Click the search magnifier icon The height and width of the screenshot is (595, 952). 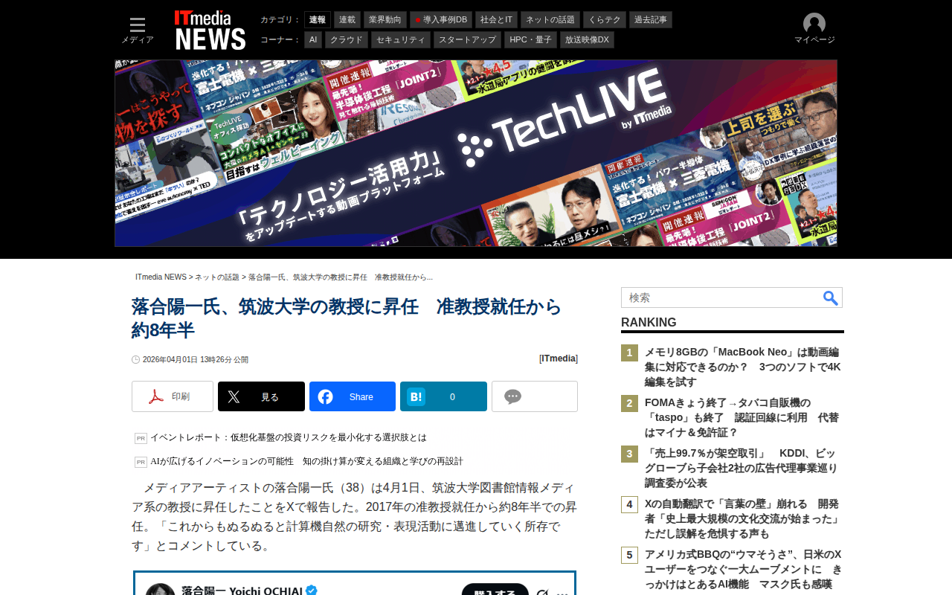click(x=831, y=297)
